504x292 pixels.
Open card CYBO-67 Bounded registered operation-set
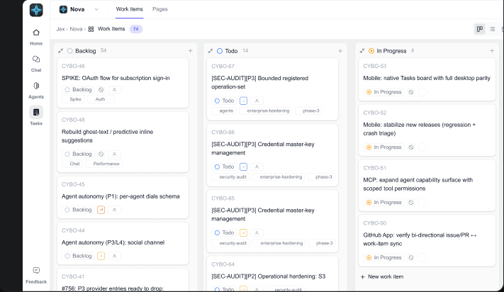point(273,89)
